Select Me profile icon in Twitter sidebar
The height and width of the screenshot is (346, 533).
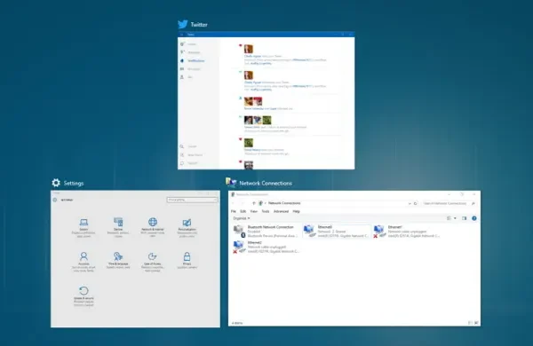point(182,77)
